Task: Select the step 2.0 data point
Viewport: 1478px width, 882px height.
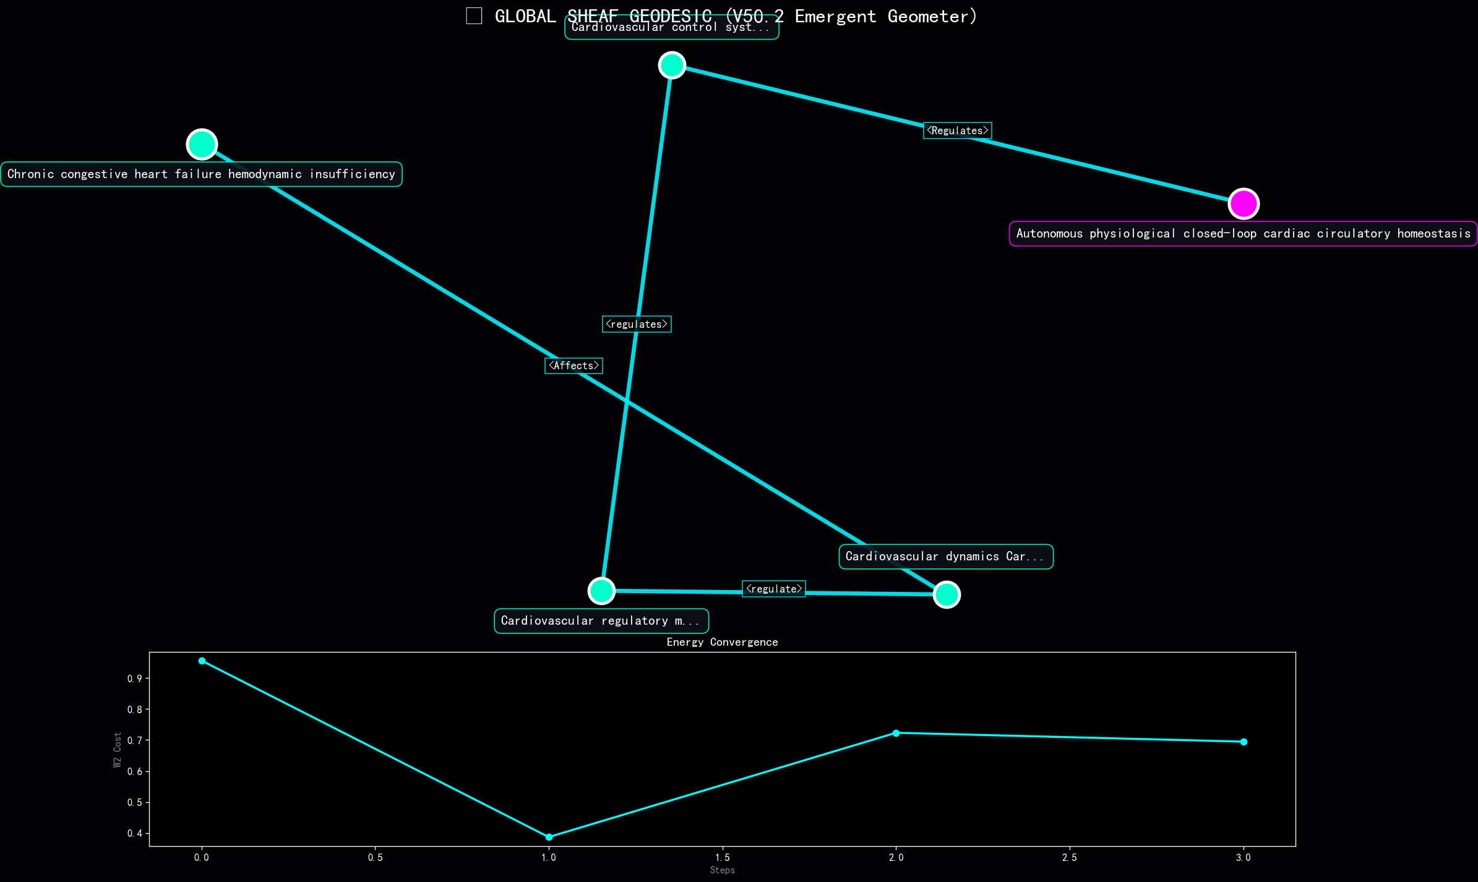Action: point(896,733)
